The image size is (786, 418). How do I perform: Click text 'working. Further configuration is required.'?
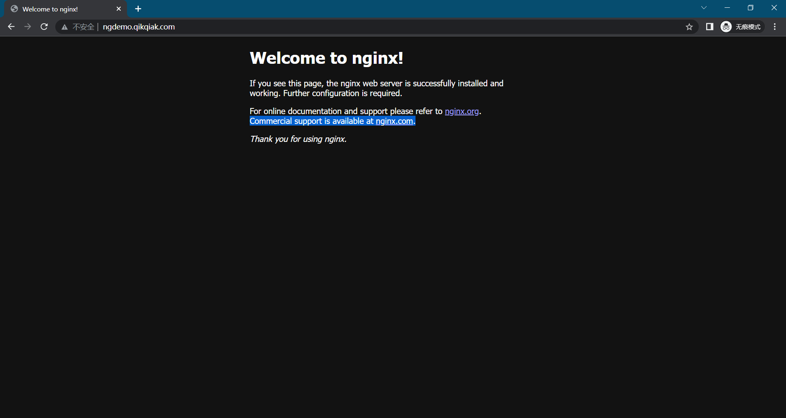(326, 93)
